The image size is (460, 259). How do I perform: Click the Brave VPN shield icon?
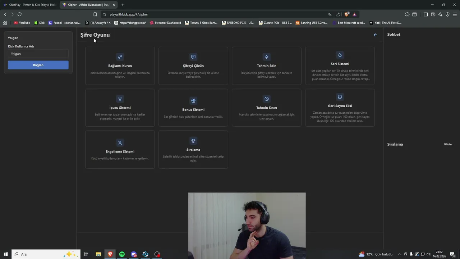pos(447,14)
